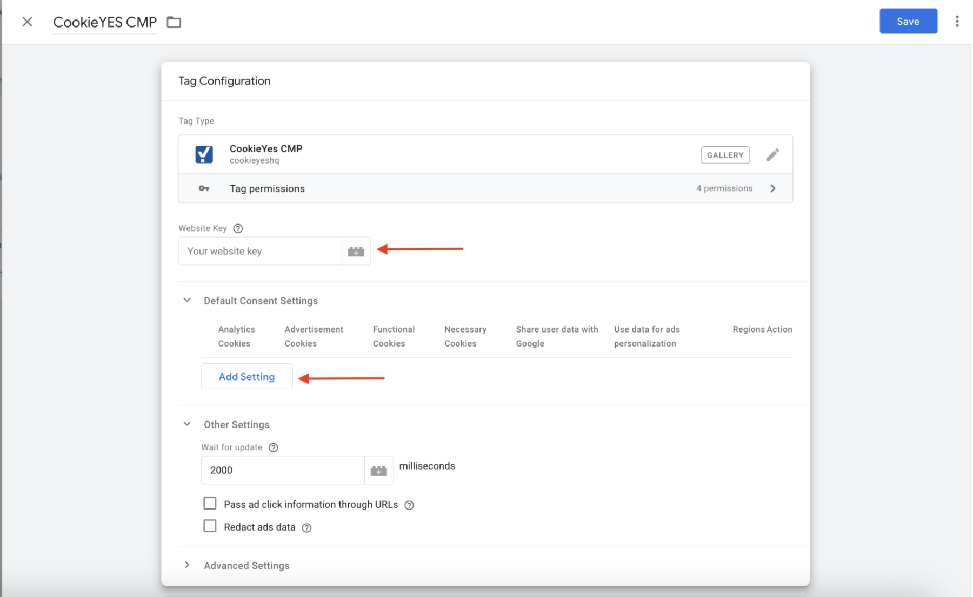This screenshot has height=597, width=973.
Task: Click the Necessary Cookies column header
Action: coord(465,336)
